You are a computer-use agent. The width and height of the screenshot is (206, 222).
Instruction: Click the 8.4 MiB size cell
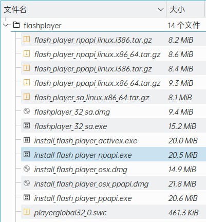click(181, 69)
